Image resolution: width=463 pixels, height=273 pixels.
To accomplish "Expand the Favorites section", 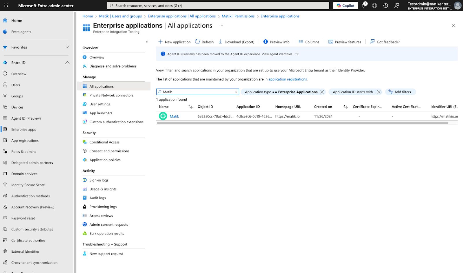I will [67, 47].
